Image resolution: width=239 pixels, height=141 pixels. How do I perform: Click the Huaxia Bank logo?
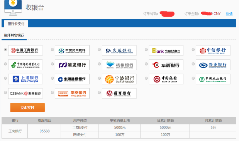166,65
